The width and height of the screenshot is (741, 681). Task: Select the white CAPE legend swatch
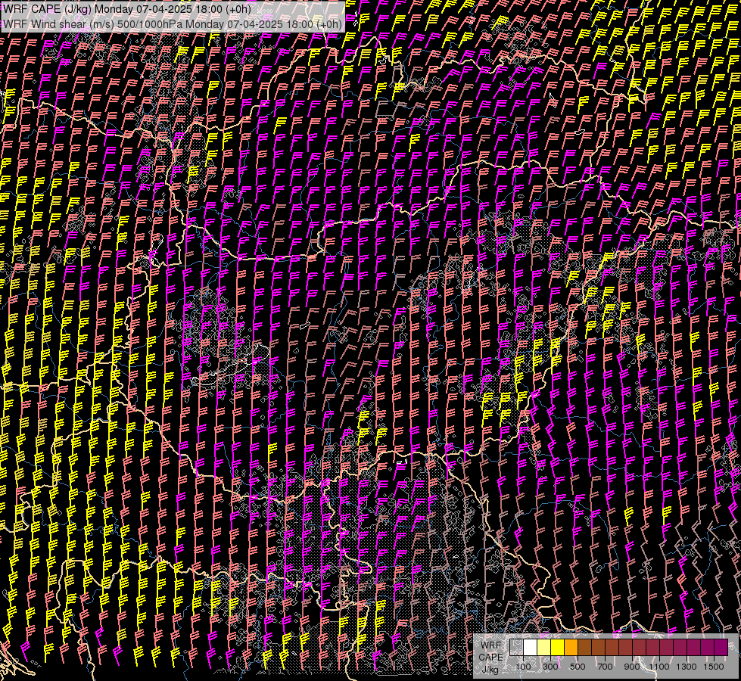click(x=531, y=648)
